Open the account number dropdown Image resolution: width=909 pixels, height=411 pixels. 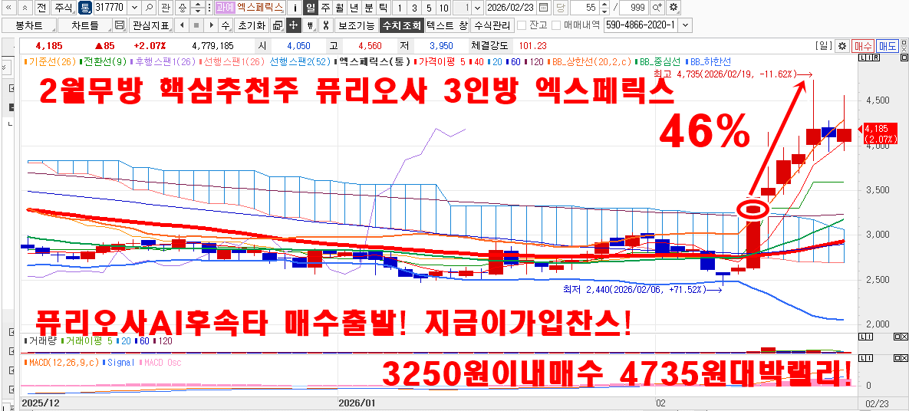[x=685, y=25]
